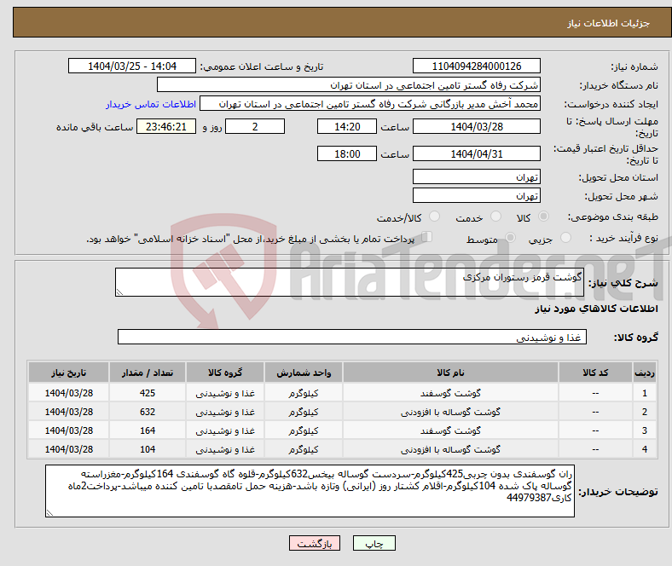Click the request creator name field
This screenshot has width=672, height=566.
point(370,104)
